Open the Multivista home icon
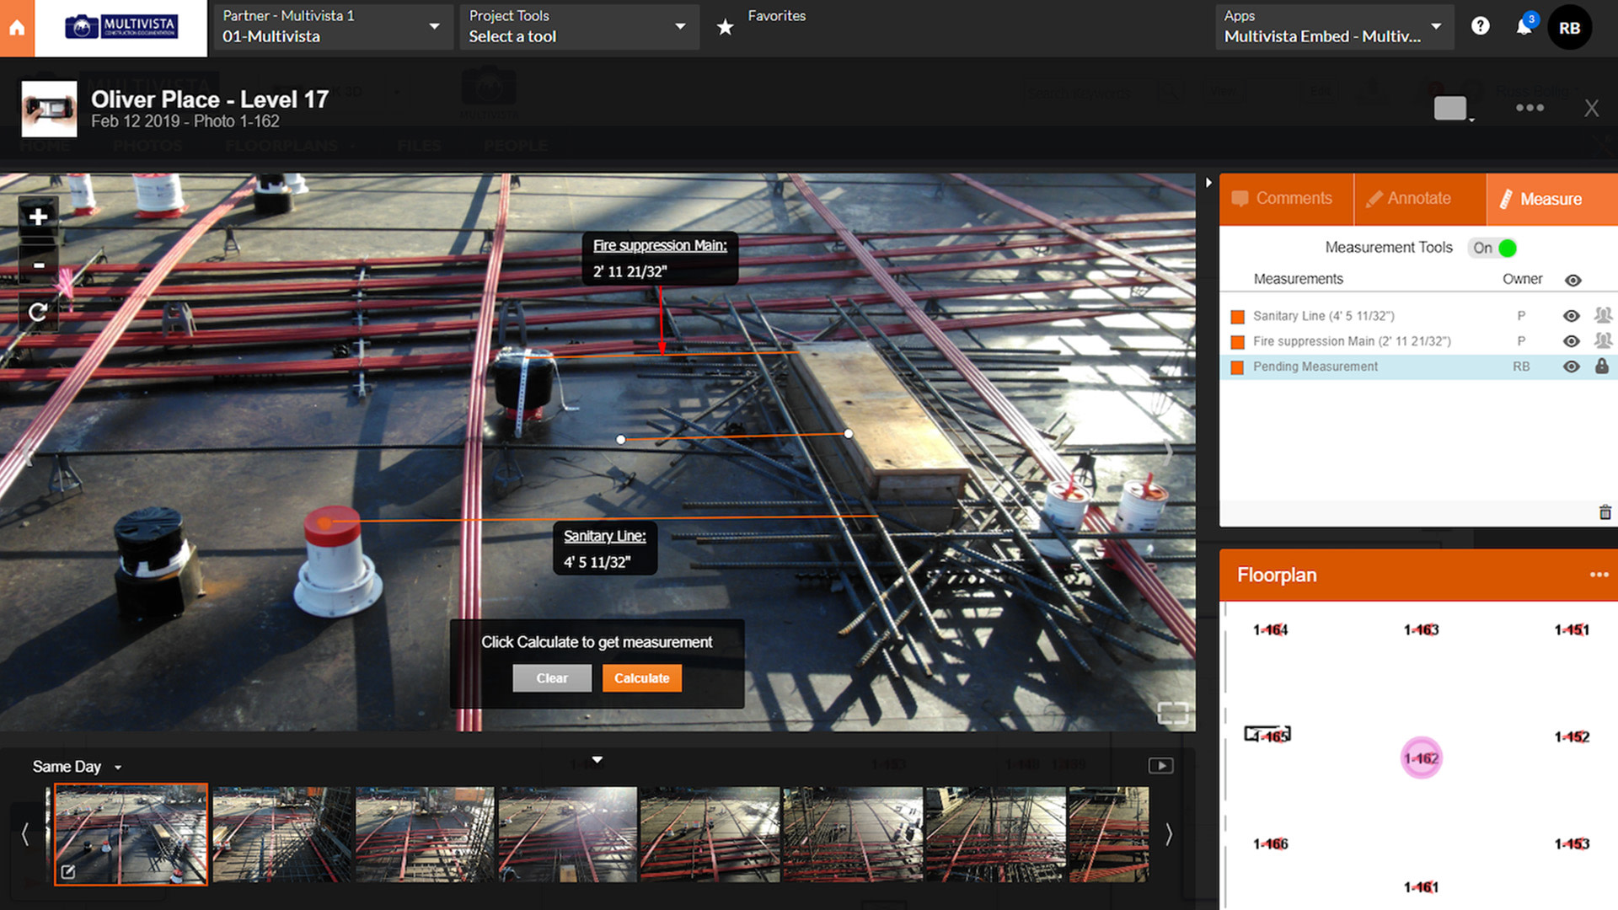This screenshot has width=1618, height=910. click(17, 27)
